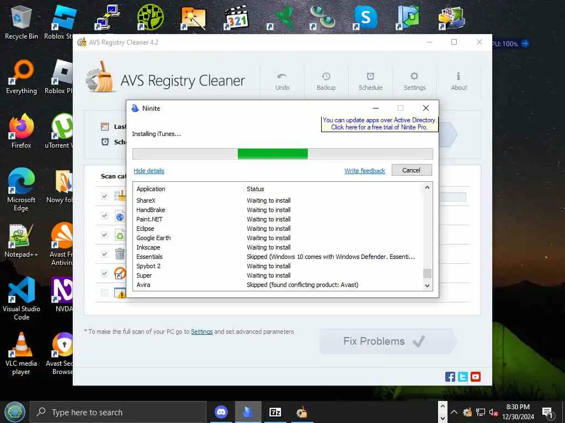
Task: Toggle the scan category checkbox beside trash can
Action: click(104, 254)
